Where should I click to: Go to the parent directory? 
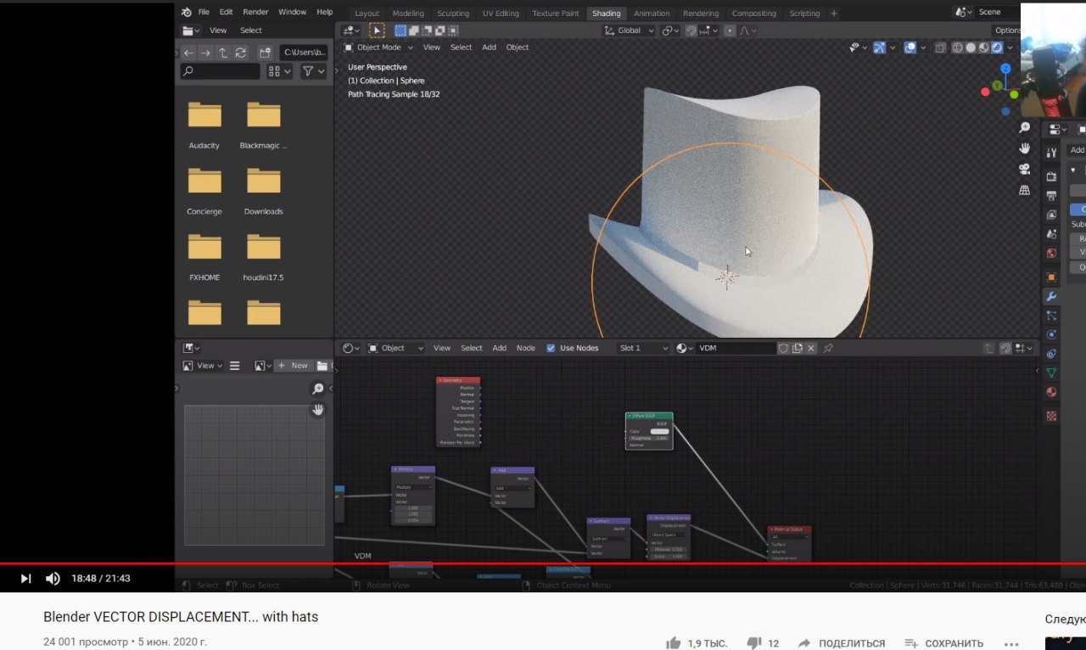[x=223, y=53]
